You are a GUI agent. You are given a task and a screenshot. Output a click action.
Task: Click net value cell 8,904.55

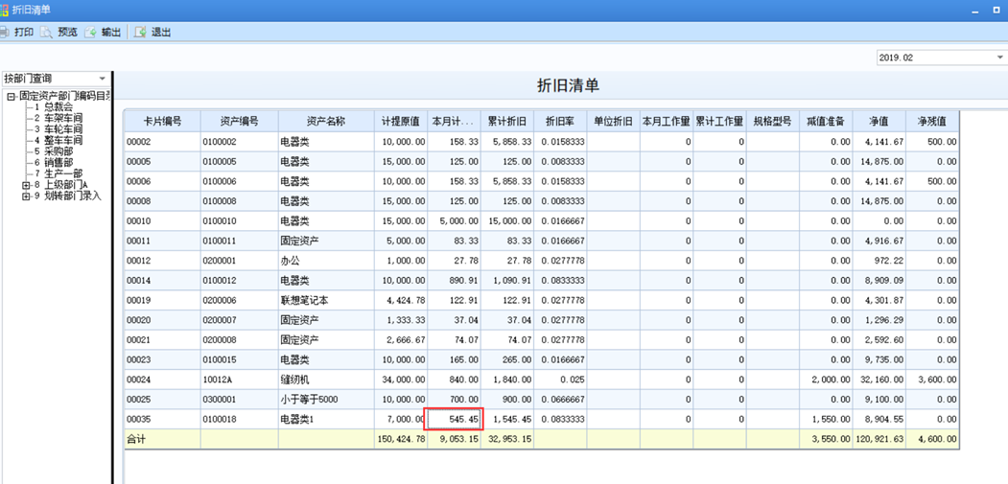879,419
